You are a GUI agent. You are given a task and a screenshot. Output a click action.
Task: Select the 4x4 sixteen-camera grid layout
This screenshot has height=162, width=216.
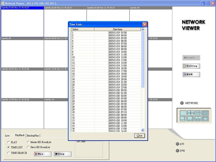click(x=205, y=113)
